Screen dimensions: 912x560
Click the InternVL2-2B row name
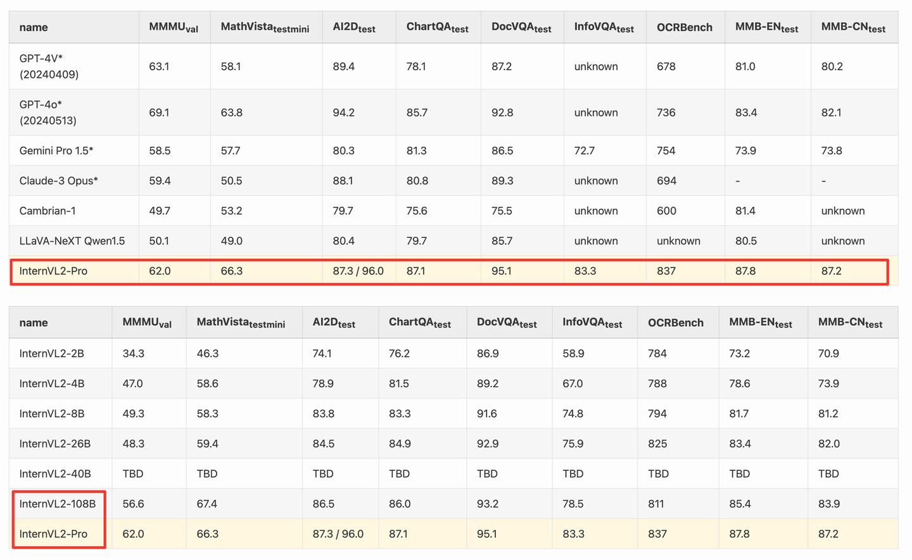click(52, 353)
